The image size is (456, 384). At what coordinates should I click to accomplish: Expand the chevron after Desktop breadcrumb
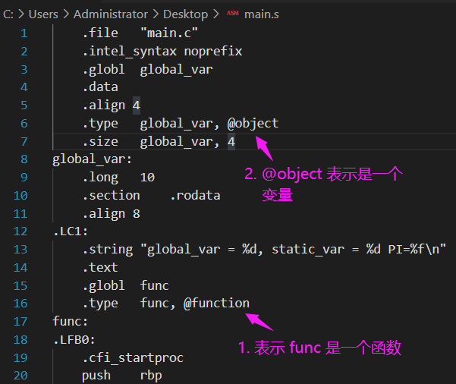point(215,14)
